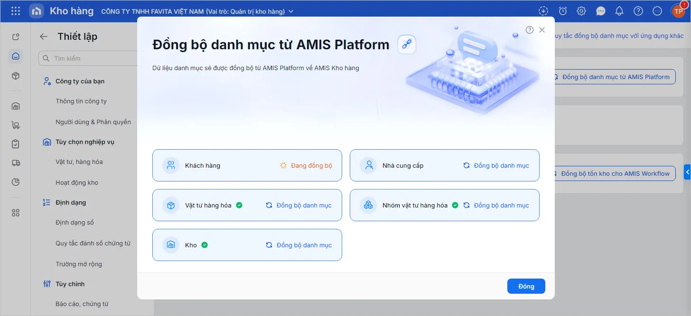The width and height of the screenshot is (691, 316).
Task: Click the Nhóm vật tư hàng hóa cubes icon
Action: pyautogui.click(x=368, y=205)
